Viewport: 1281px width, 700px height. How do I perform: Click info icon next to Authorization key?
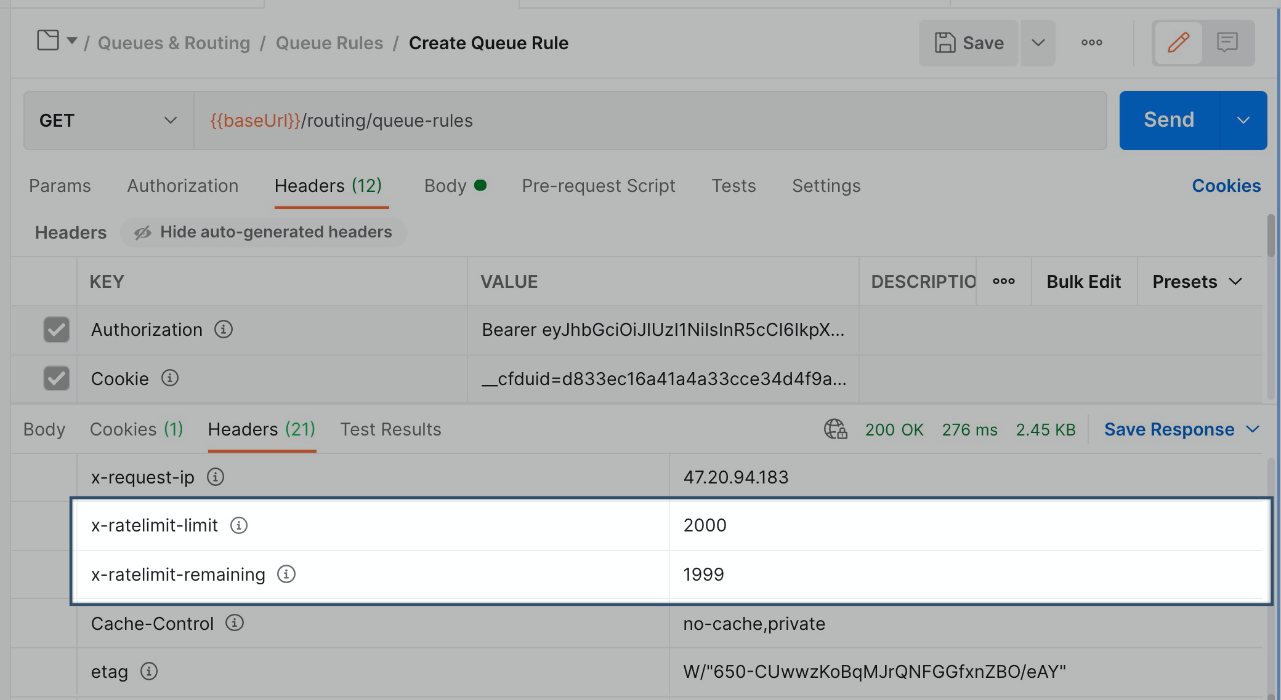[x=224, y=329]
